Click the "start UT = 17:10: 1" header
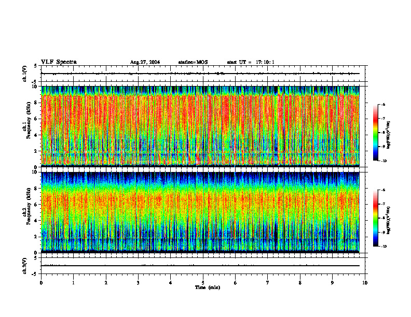Image resolution: width=411 pixels, height=317 pixels. 251,62
